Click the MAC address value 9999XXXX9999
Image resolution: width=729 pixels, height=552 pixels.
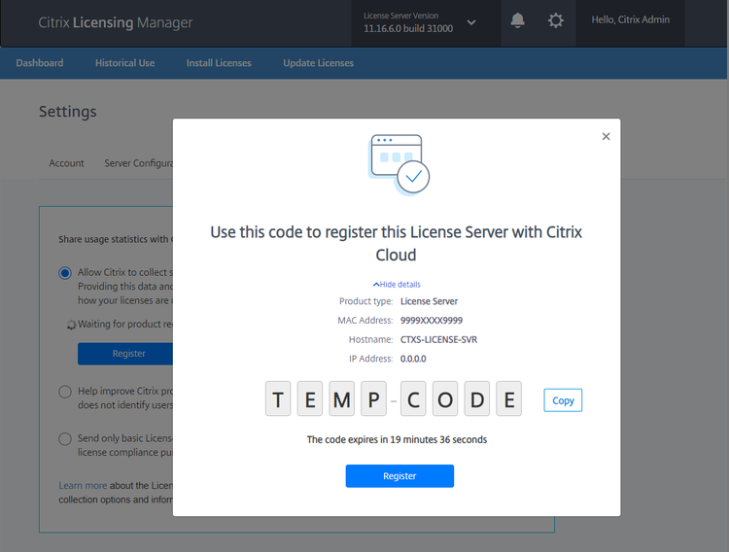click(x=432, y=321)
